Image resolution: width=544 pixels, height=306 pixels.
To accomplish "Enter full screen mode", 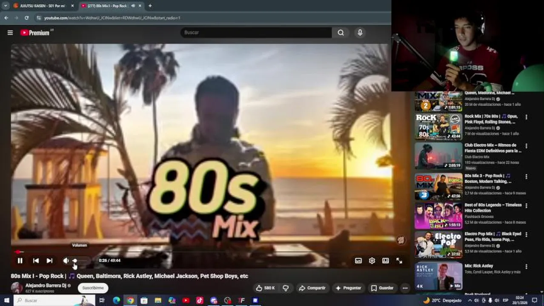I will [399, 261].
